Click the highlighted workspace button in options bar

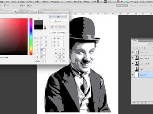122,6
